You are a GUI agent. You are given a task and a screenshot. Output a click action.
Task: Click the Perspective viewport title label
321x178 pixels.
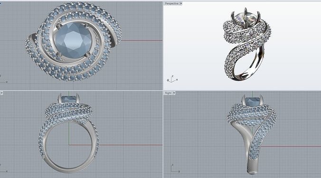coord(171,4)
